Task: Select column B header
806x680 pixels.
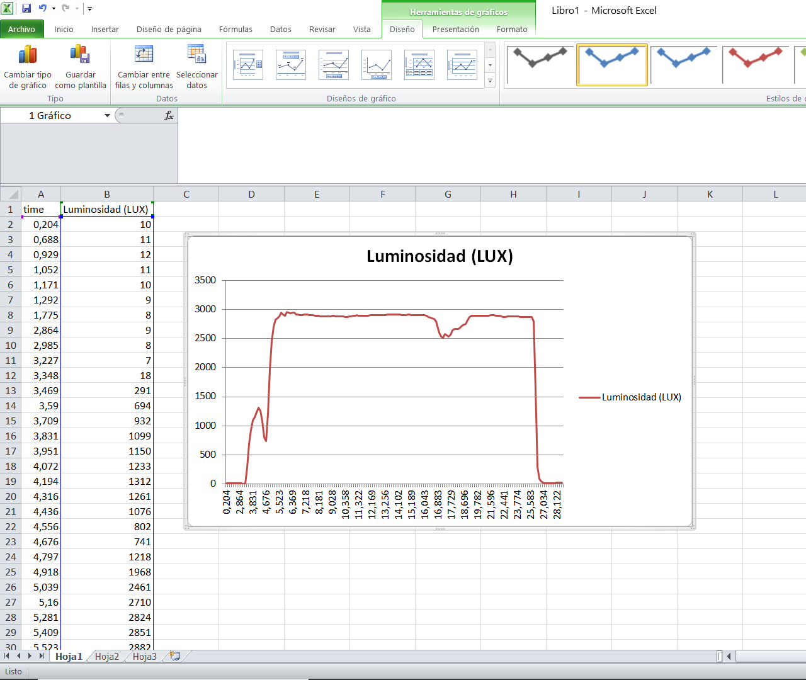Action: (x=107, y=194)
